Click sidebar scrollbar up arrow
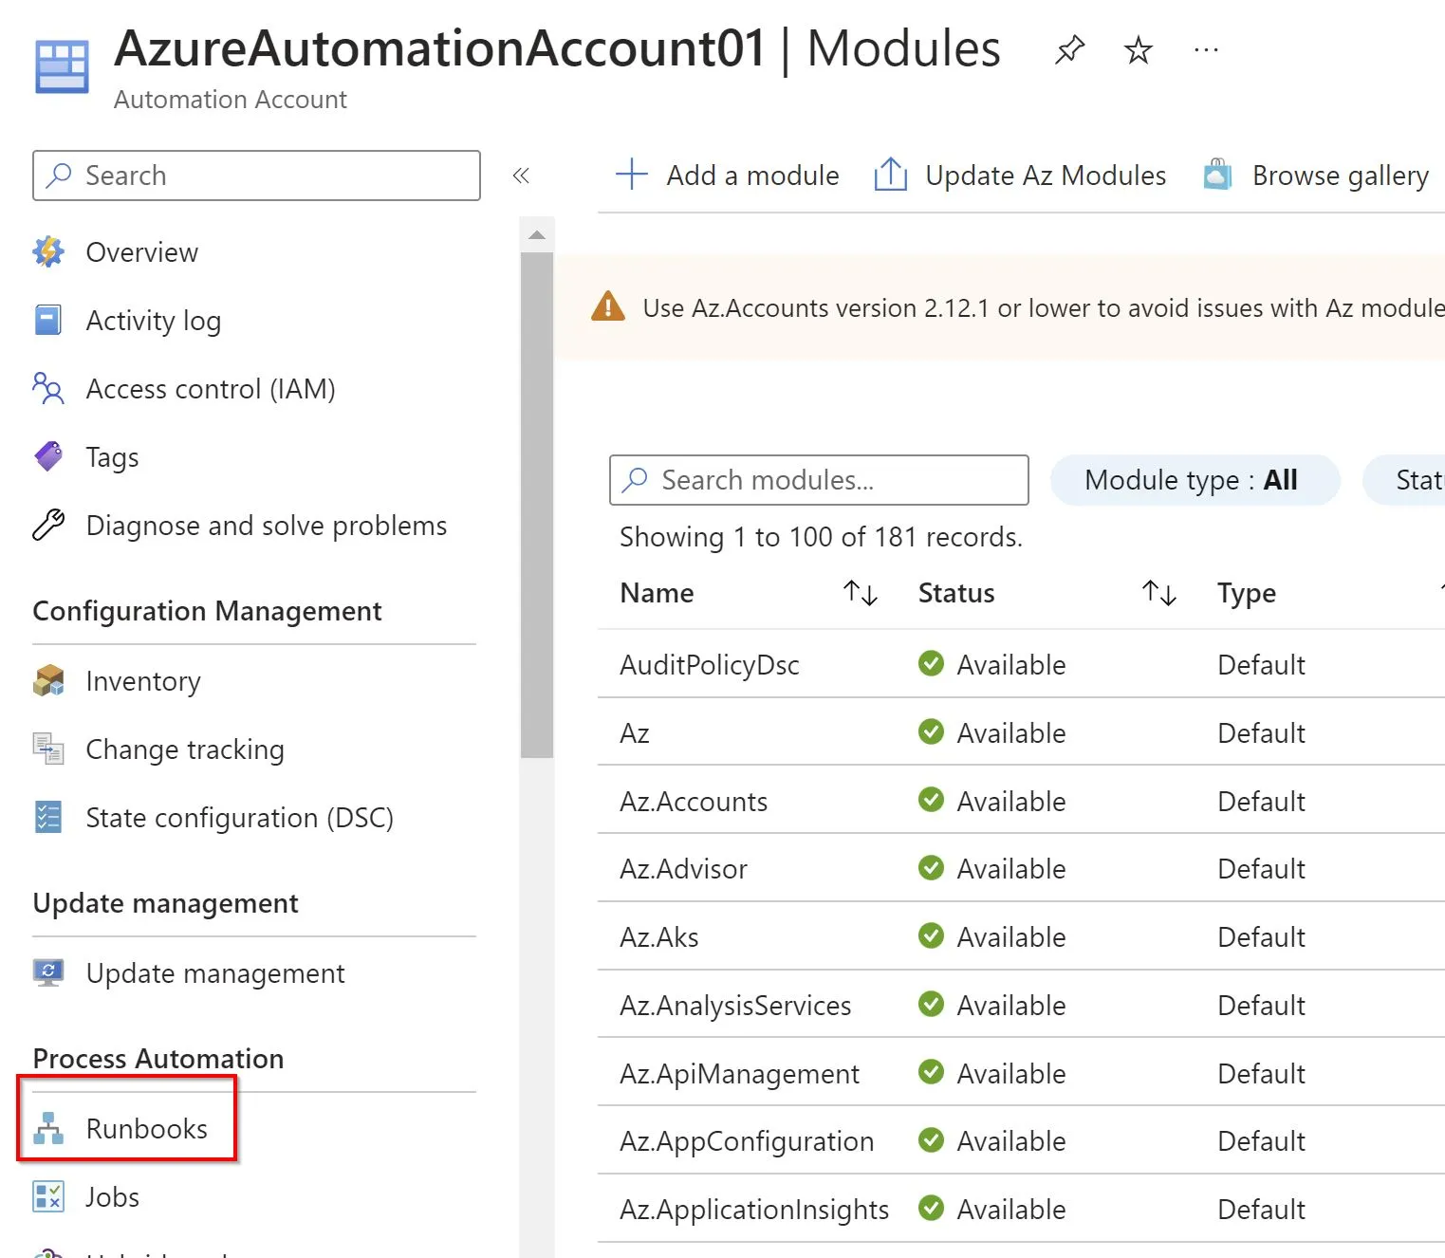This screenshot has width=1445, height=1258. (x=537, y=234)
